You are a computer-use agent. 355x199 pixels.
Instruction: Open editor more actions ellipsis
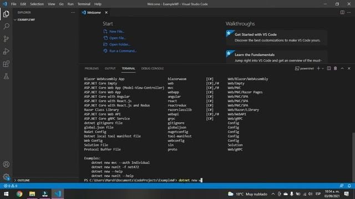(x=349, y=12)
